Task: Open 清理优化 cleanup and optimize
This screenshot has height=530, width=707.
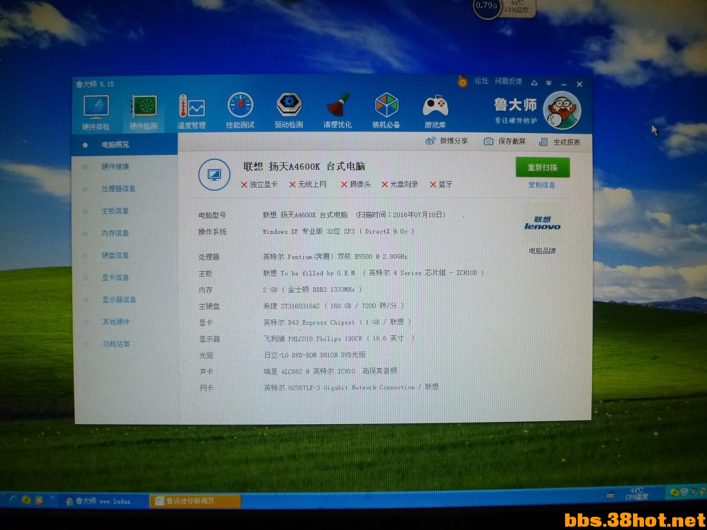Action: [x=337, y=111]
